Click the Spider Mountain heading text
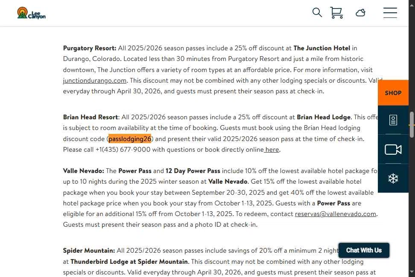The width and height of the screenshot is (415, 277). click(x=89, y=251)
